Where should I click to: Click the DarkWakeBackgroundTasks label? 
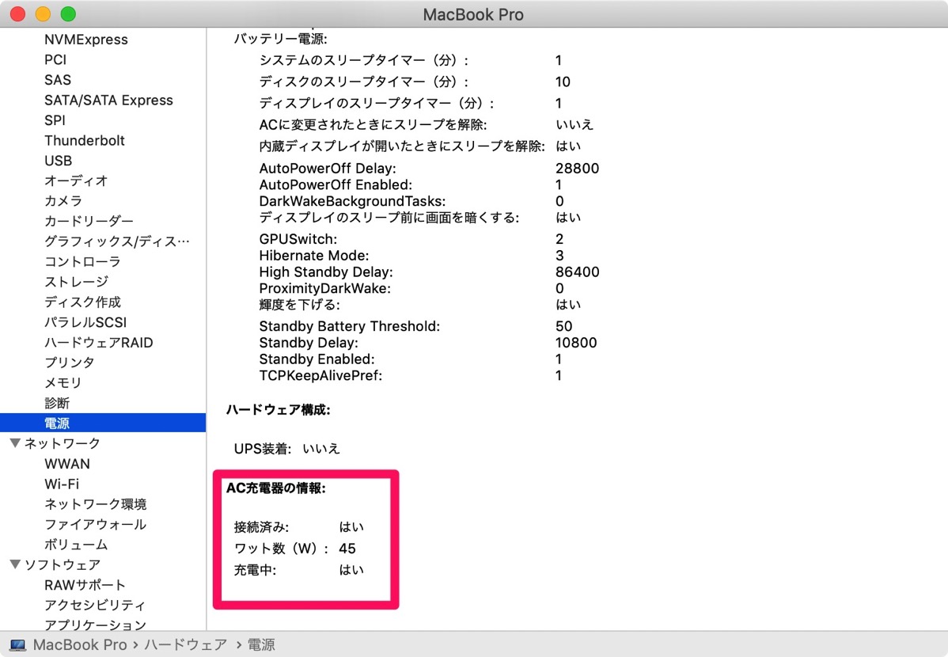coord(352,201)
